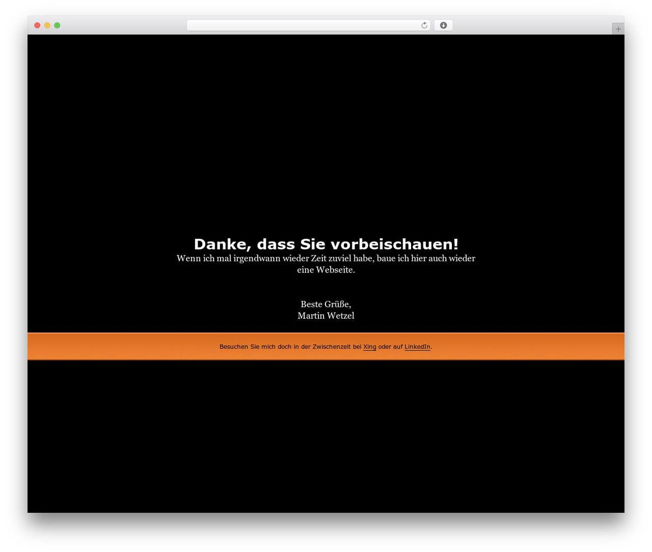
Task: Select the heading "Danke, dass Sie vorbeischauen!"
Action: [326, 244]
